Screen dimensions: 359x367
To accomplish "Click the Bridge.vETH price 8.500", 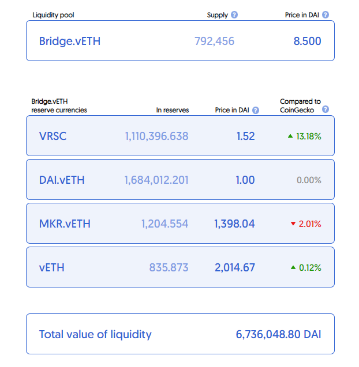I will pyautogui.click(x=307, y=41).
